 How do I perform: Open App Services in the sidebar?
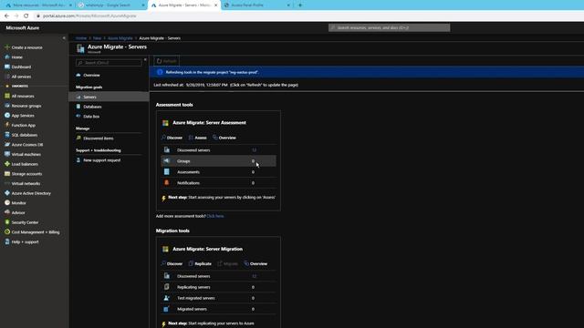tap(23, 116)
